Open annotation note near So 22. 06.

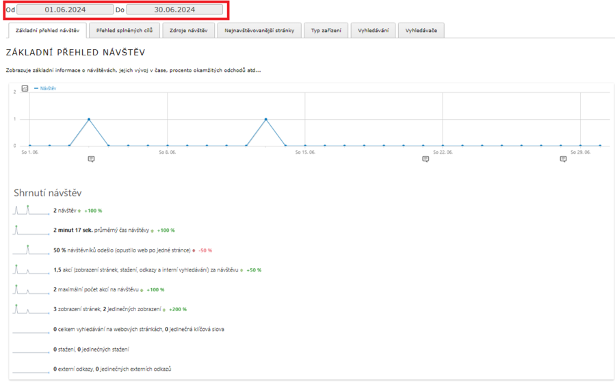(x=426, y=159)
